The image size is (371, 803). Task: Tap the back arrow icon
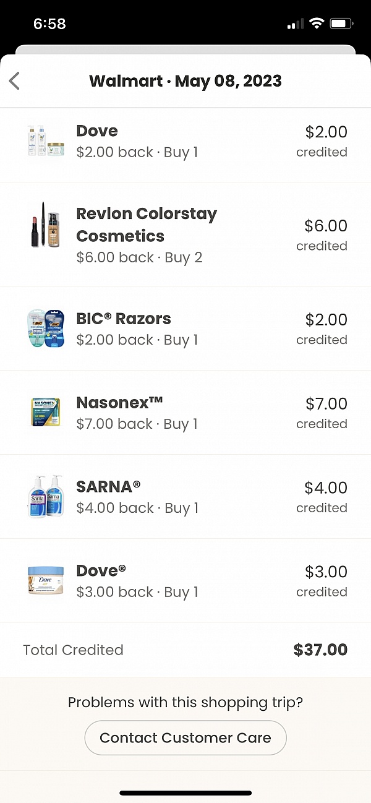[x=15, y=81]
